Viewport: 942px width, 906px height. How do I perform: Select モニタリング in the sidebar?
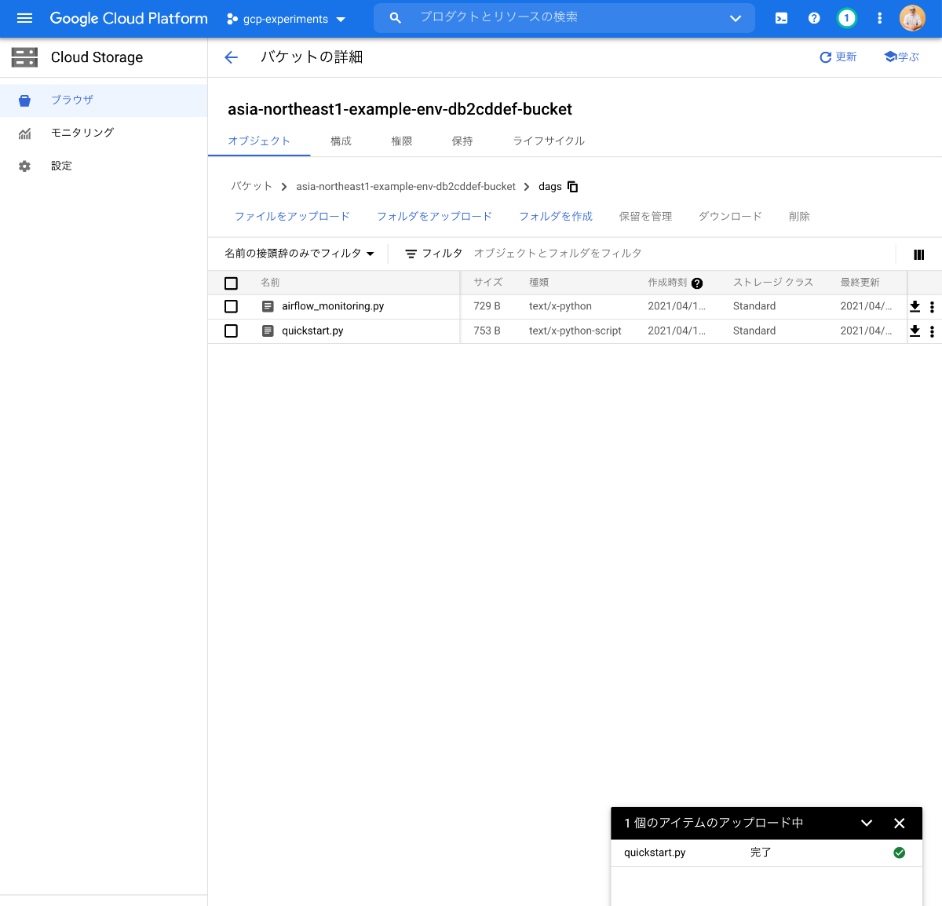104,133
